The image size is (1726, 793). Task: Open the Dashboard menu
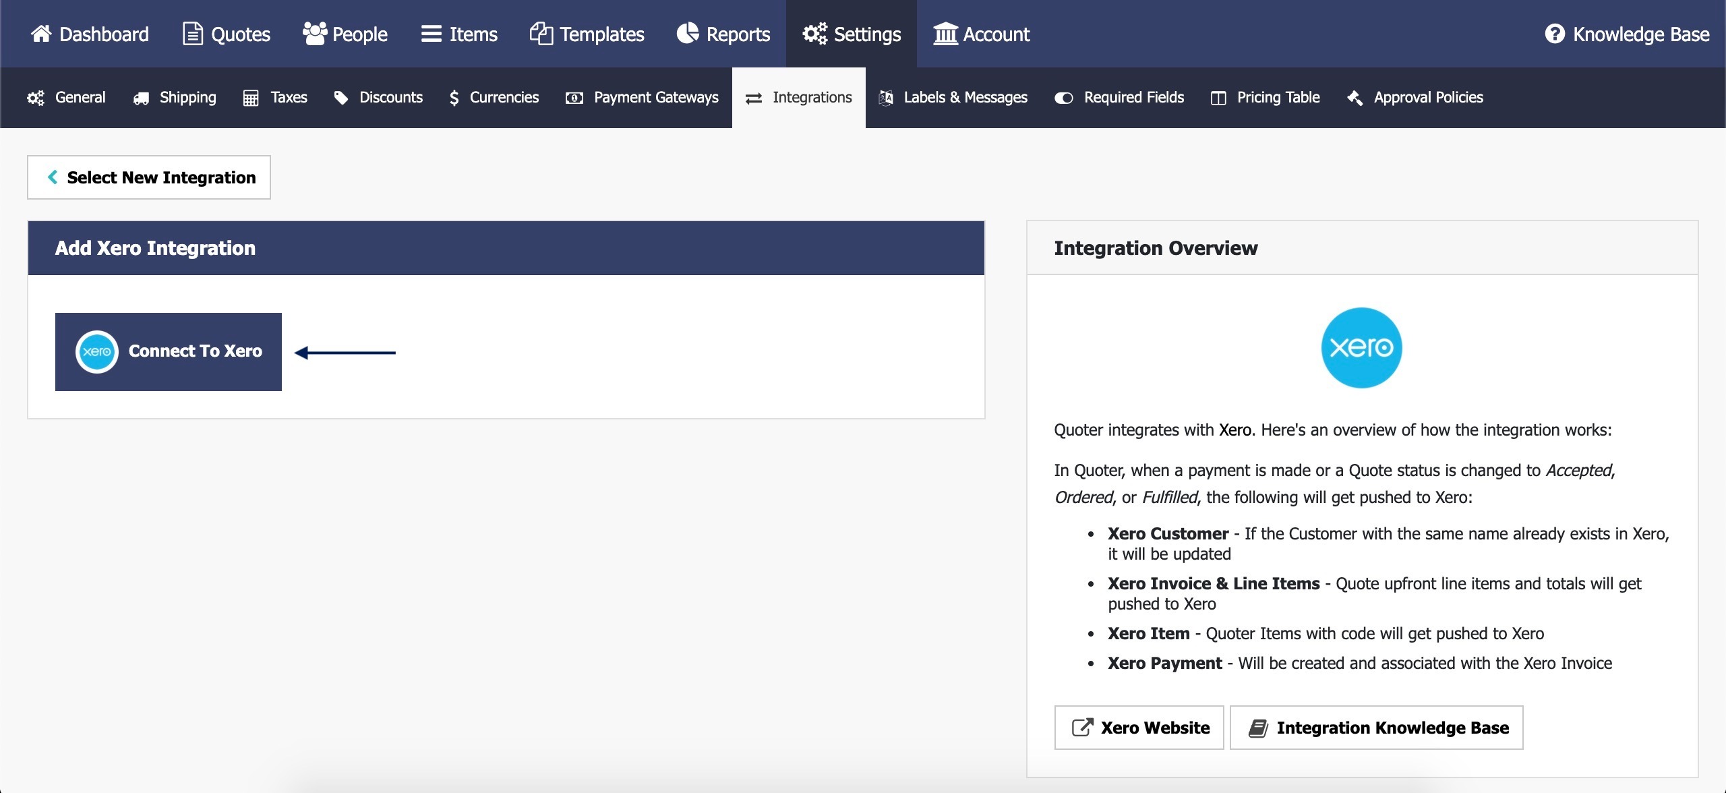(90, 34)
